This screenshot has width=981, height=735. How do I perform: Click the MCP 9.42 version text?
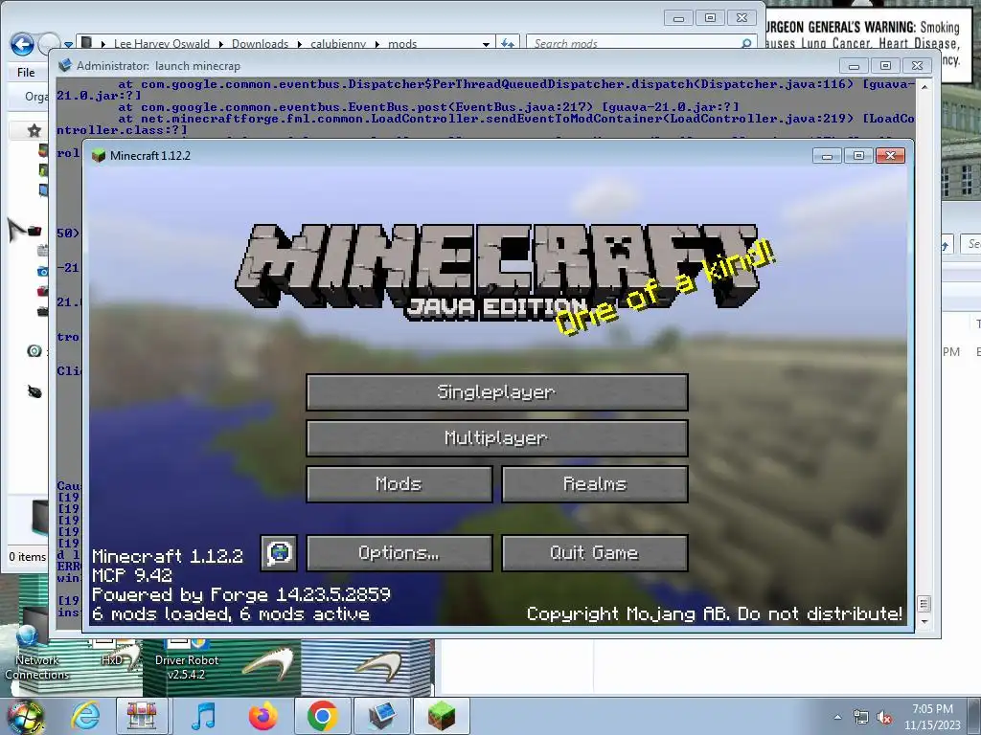[132, 574]
